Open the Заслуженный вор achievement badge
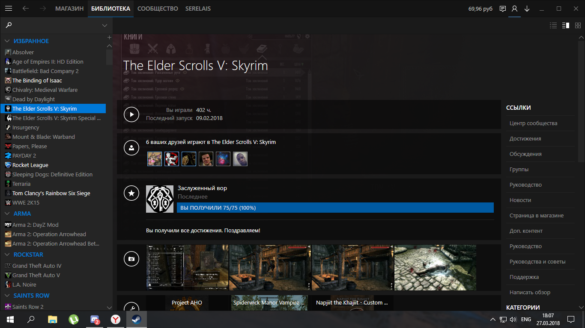The height and width of the screenshot is (328, 585). [160, 199]
